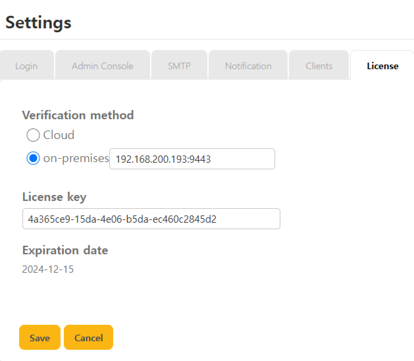The height and width of the screenshot is (361, 414).
Task: Click the 2024-12-15 expiration date value
Action: 48,269
